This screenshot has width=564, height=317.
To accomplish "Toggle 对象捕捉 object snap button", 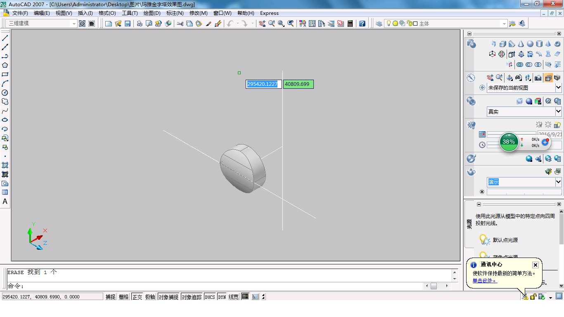I will (x=168, y=297).
